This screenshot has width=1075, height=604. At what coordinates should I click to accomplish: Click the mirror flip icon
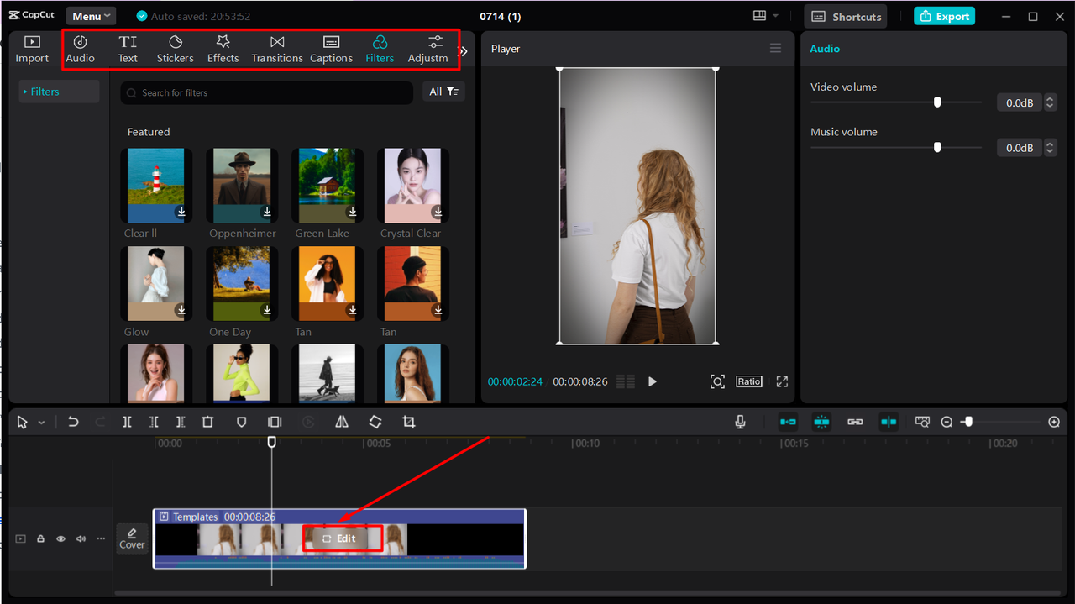pos(342,422)
